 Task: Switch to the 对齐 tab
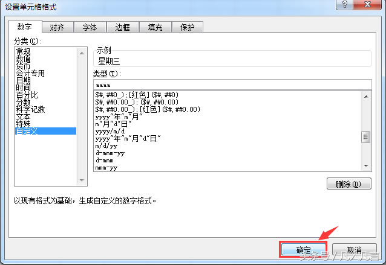pos(58,27)
